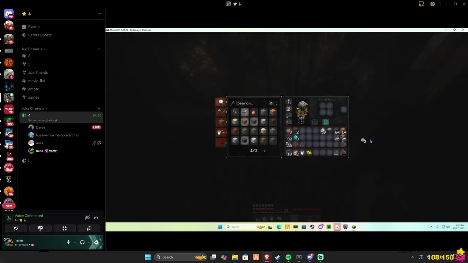Open Steam from the Windows taskbar
The image size is (468, 263).
point(278,257)
